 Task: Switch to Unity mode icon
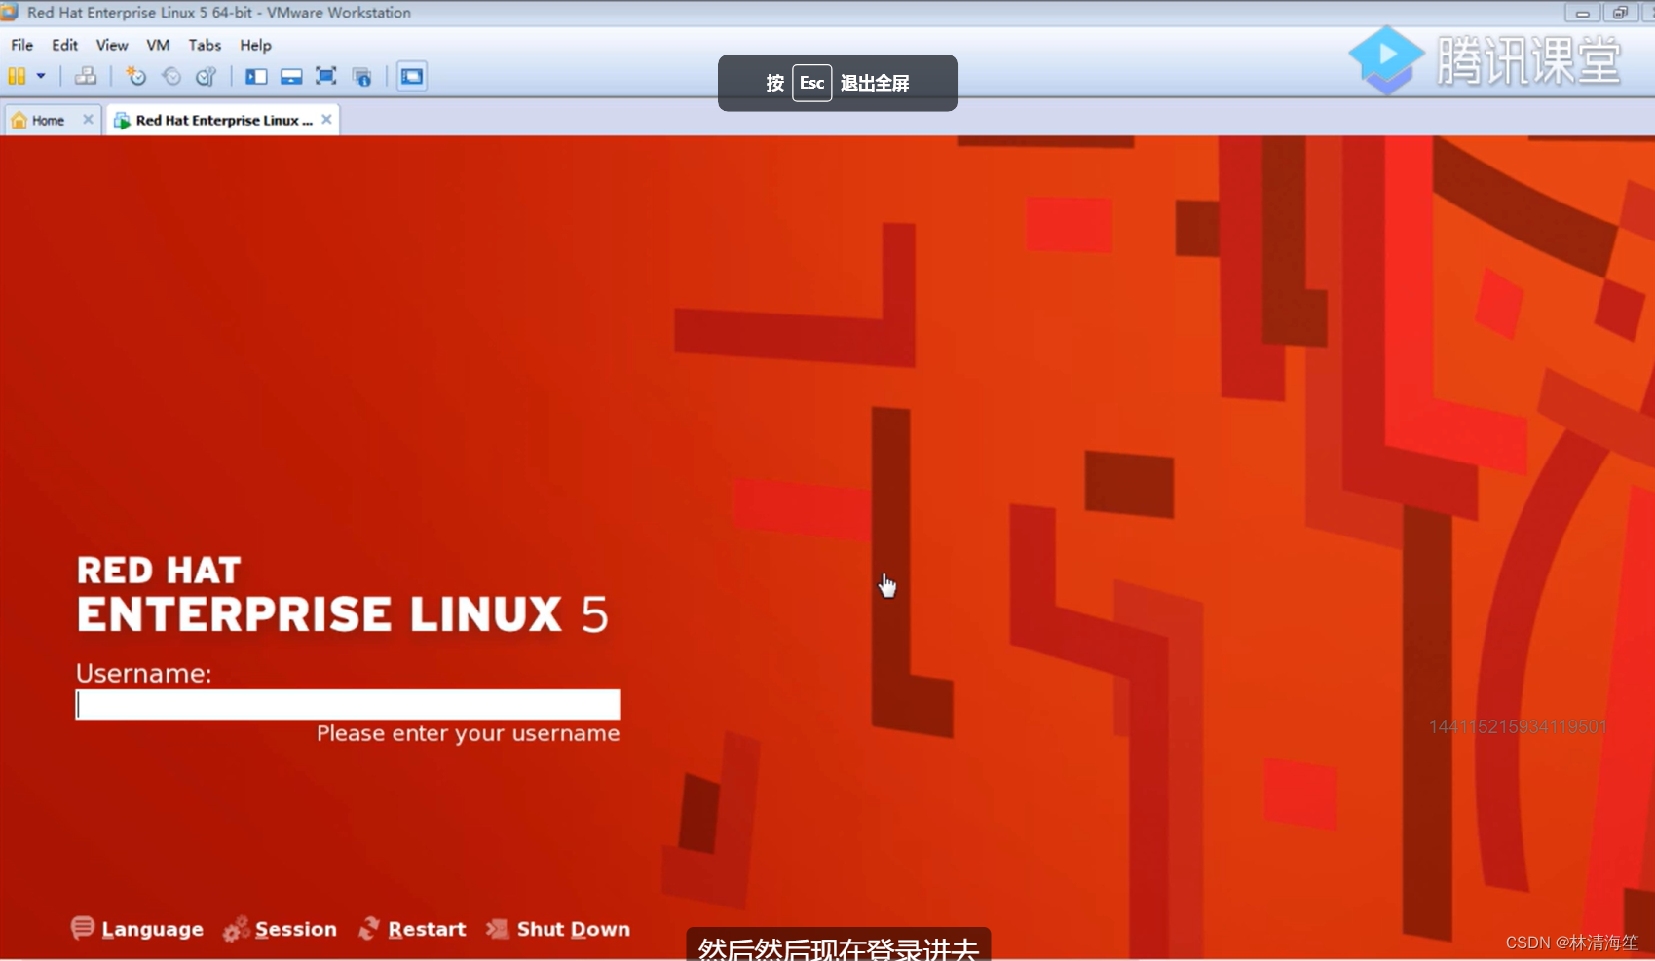click(x=362, y=76)
